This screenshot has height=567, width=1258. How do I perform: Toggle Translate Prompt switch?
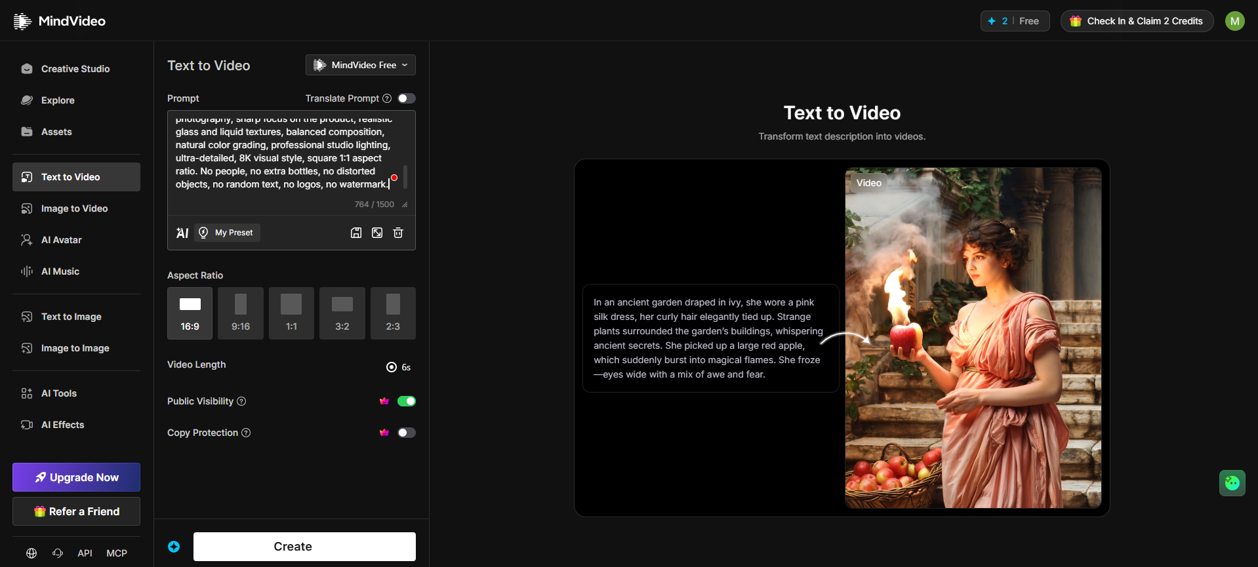(407, 98)
